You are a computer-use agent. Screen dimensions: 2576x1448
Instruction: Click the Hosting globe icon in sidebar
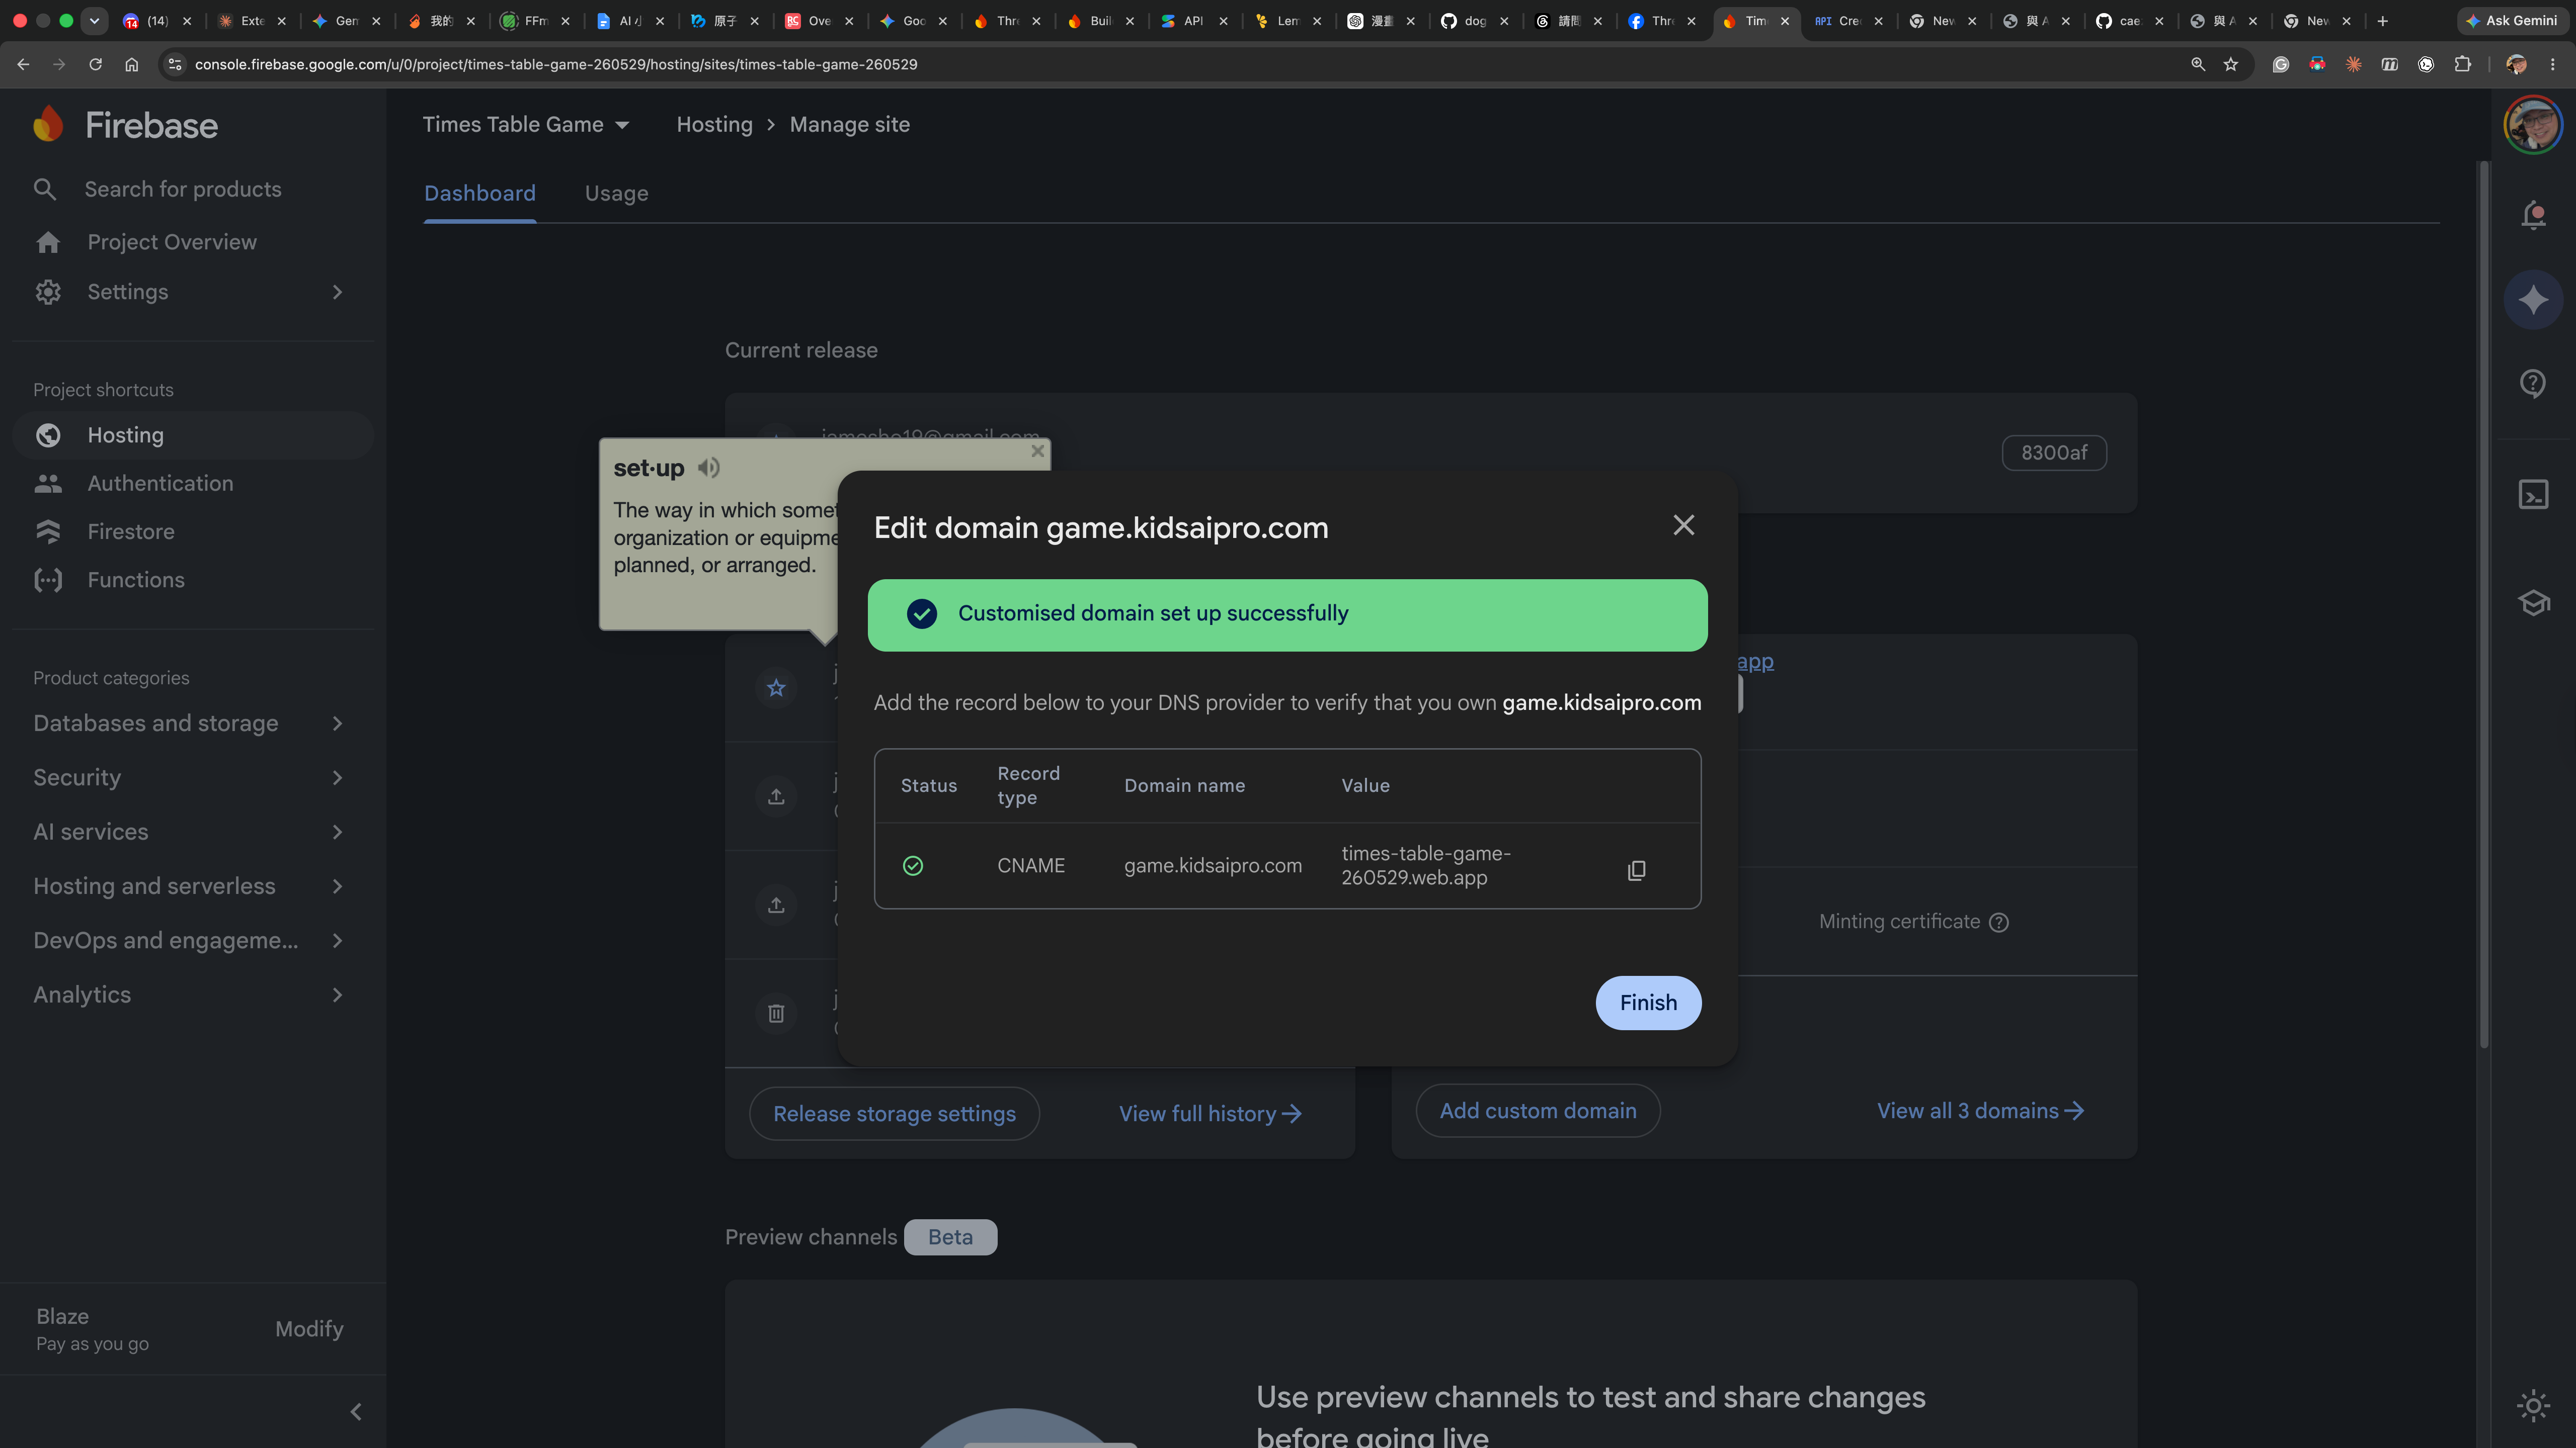(x=48, y=435)
